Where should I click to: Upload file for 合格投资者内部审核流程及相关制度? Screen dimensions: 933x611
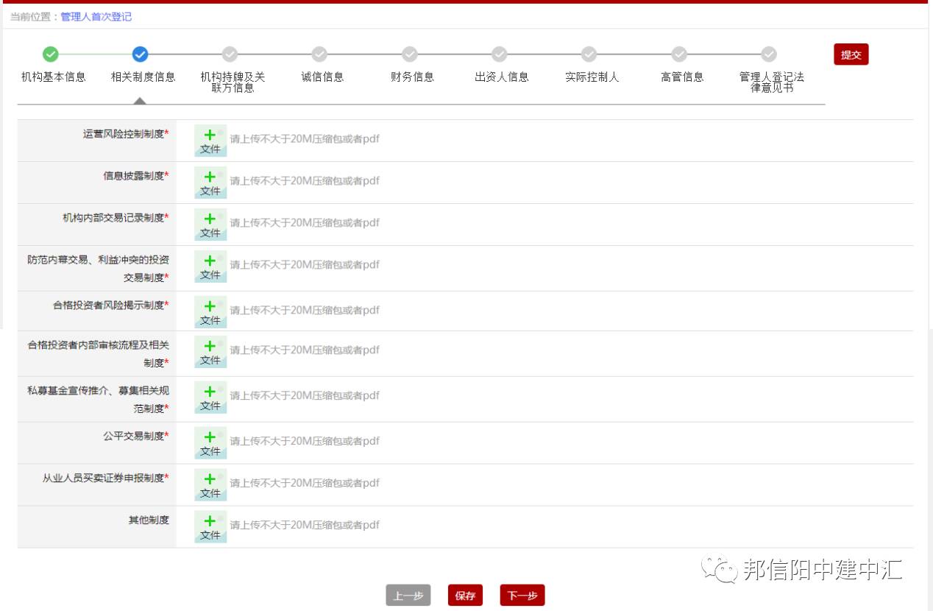click(210, 352)
